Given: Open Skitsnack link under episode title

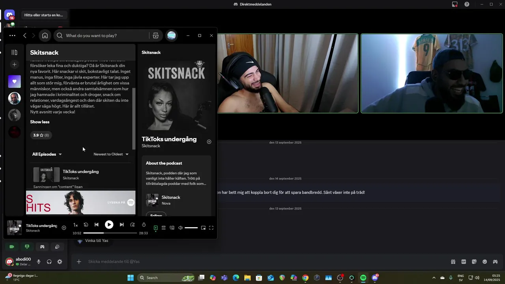Looking at the screenshot, I should pos(151,146).
